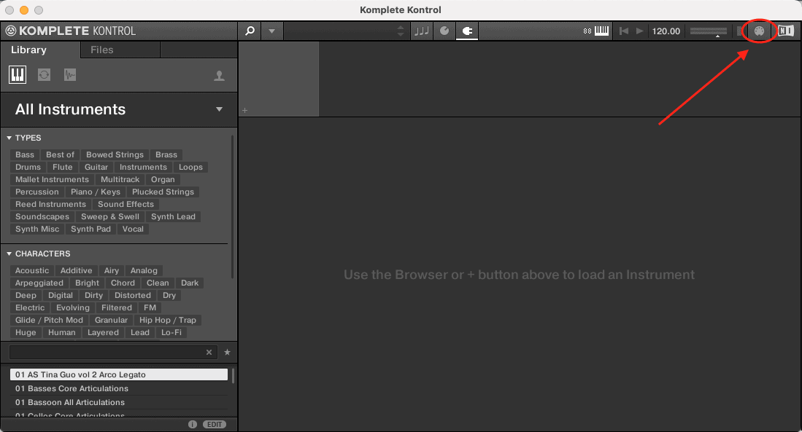
Task: Select the Lo-Fi character tag
Action: pos(171,332)
